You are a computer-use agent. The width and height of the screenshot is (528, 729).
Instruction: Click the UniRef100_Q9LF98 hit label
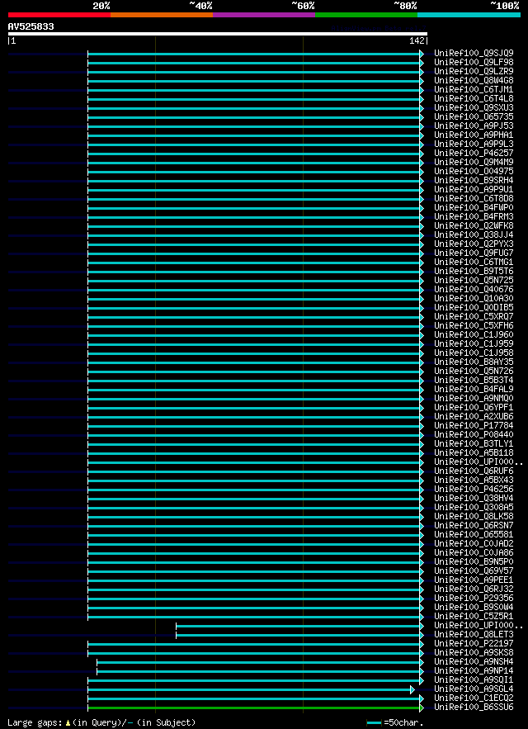click(474, 62)
